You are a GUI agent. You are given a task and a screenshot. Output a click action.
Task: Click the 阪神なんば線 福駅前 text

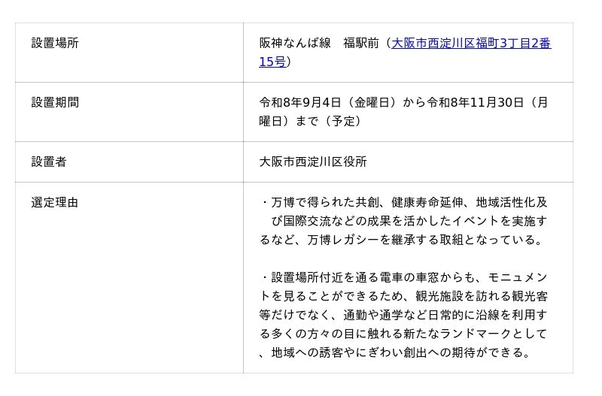point(319,43)
